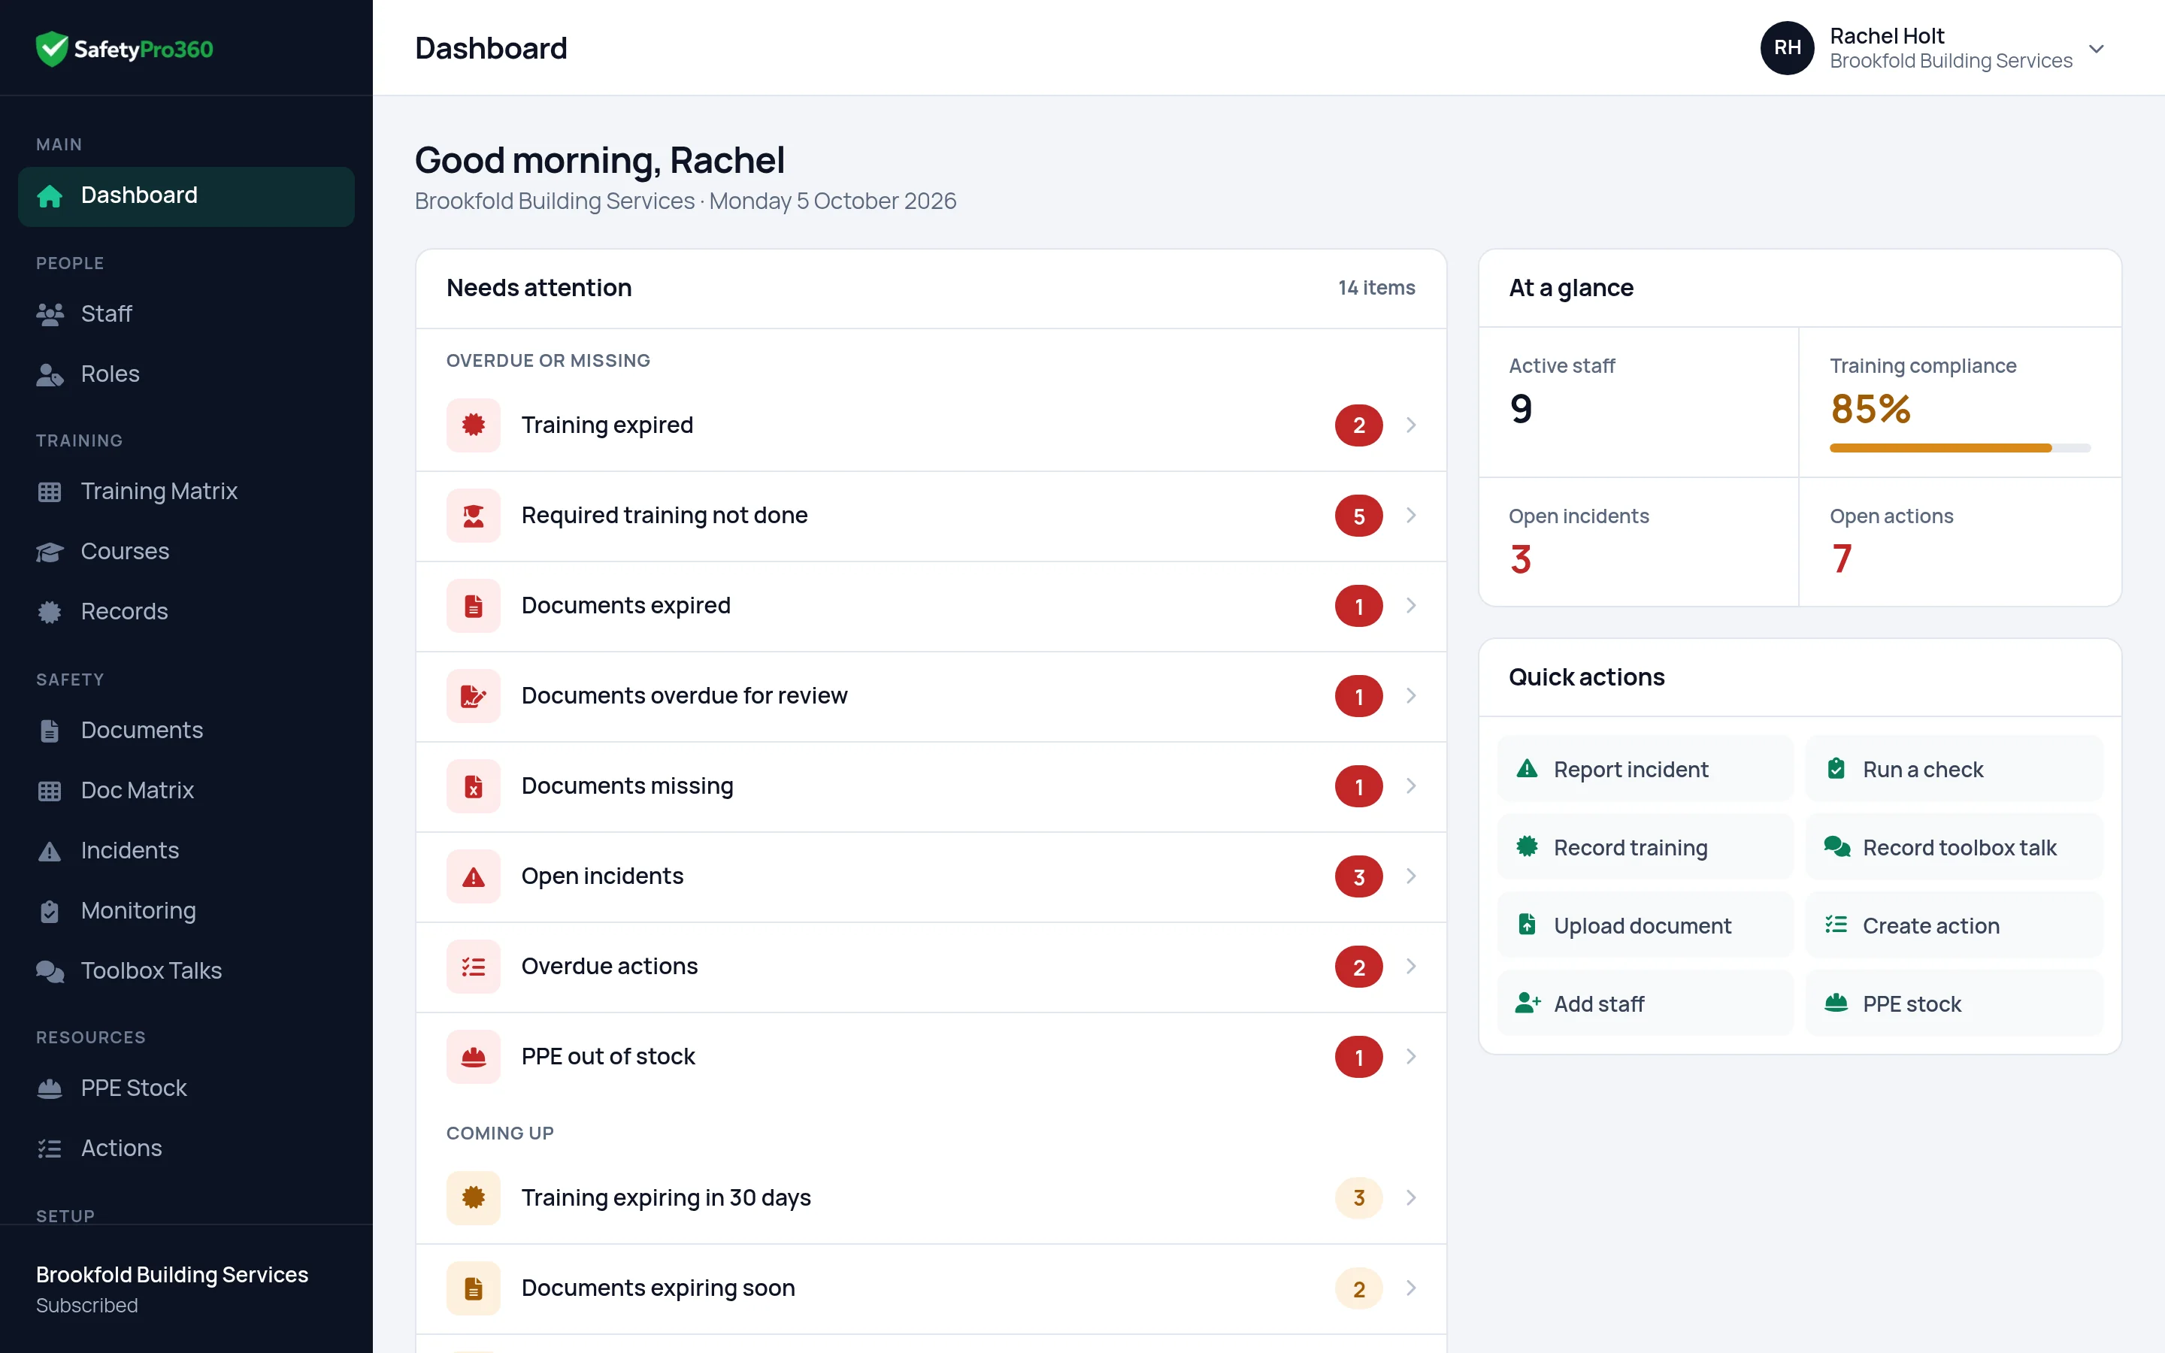
Task: Select Monitoring in the sidebar
Action: pyautogui.click(x=186, y=911)
